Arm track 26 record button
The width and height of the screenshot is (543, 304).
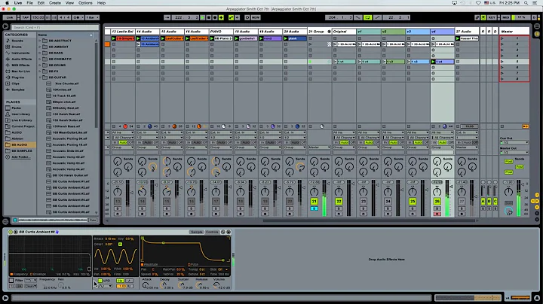[x=437, y=214]
